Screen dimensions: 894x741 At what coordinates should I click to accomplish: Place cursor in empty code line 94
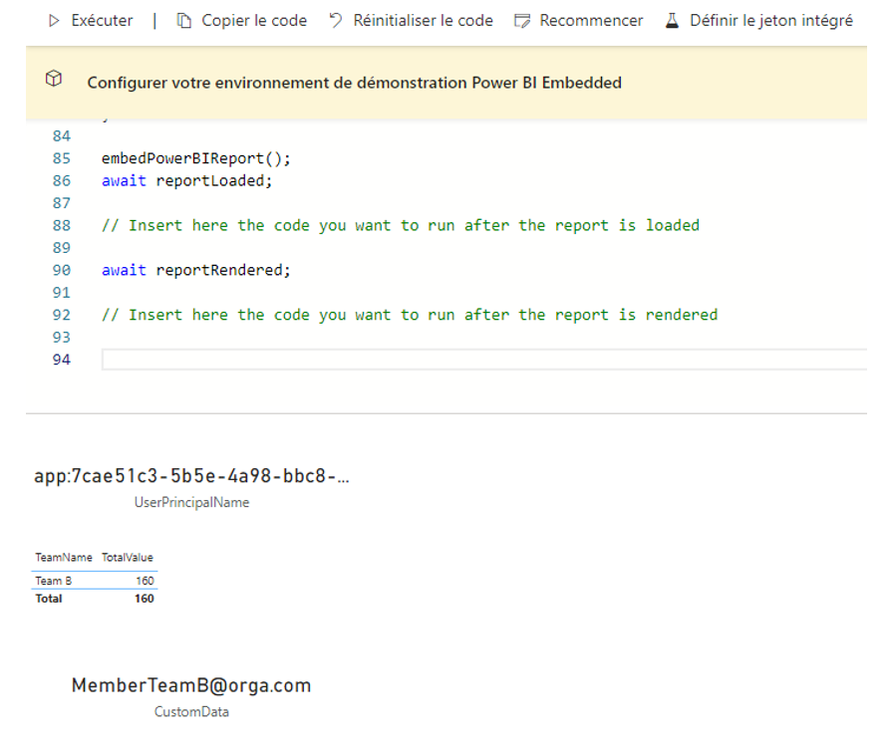pyautogui.click(x=484, y=360)
